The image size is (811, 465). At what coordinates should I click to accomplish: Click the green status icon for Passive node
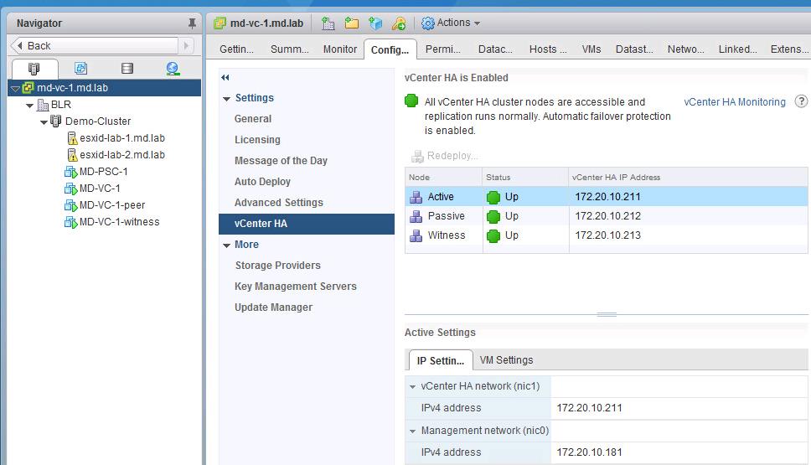[493, 216]
